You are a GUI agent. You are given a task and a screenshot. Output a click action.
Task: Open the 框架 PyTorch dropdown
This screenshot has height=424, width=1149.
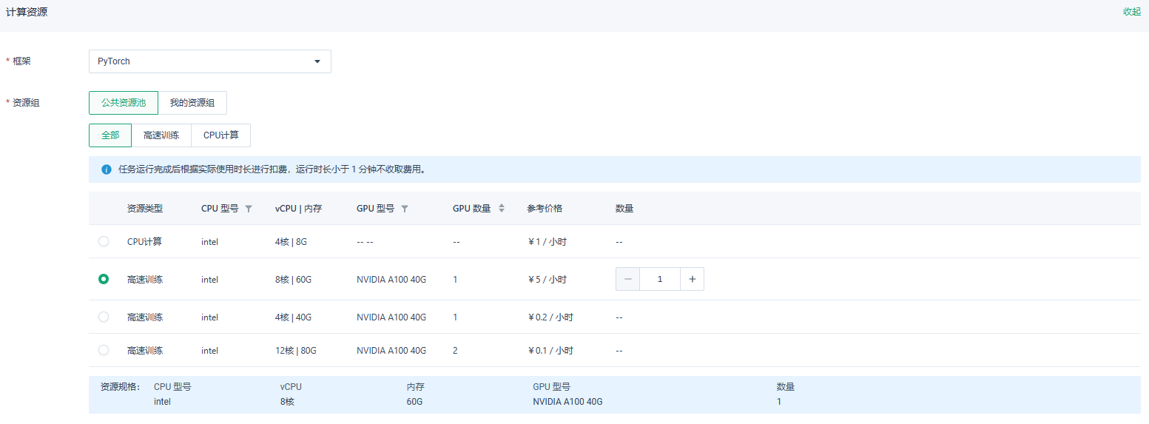click(210, 61)
